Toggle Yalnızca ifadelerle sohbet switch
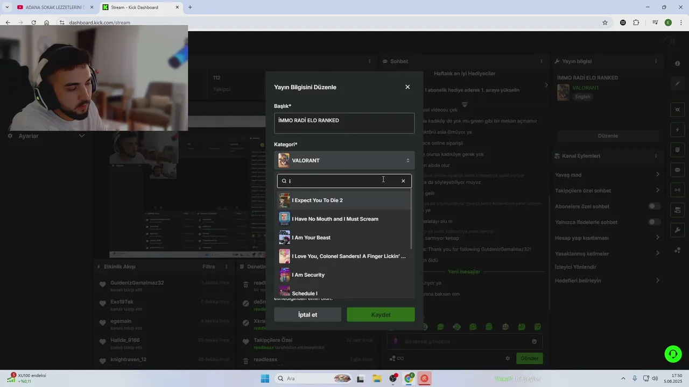Image resolution: width=689 pixels, height=387 pixels. click(x=654, y=222)
